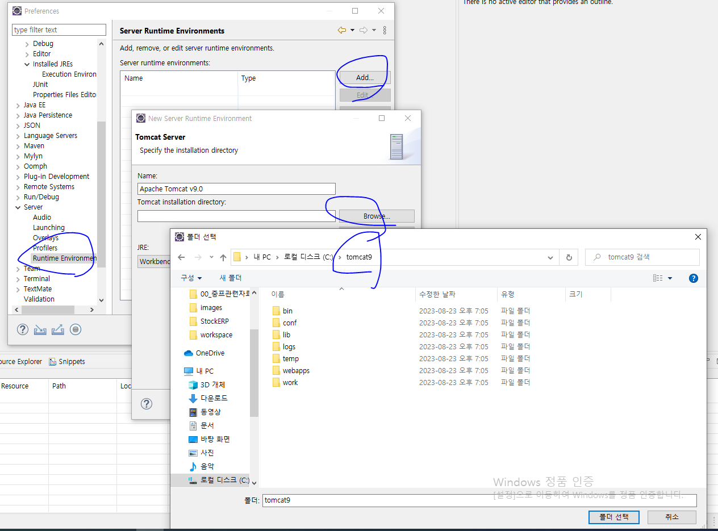Click help icon in folder picker toolbar
Image resolution: width=718 pixels, height=531 pixels.
click(693, 278)
